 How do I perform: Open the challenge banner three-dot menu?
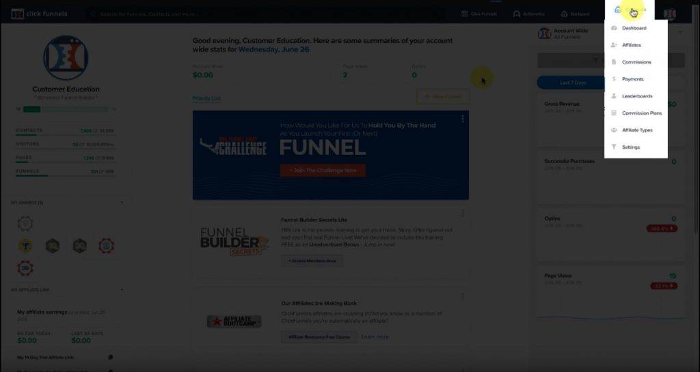[463, 119]
